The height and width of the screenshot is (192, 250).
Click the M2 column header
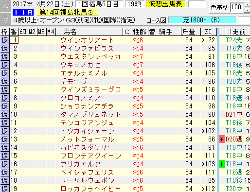click(33, 32)
